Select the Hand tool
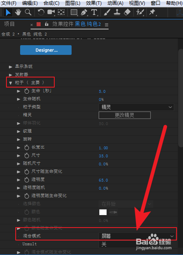Image resolution: width=183 pixels, height=255 pixels. [18, 13]
